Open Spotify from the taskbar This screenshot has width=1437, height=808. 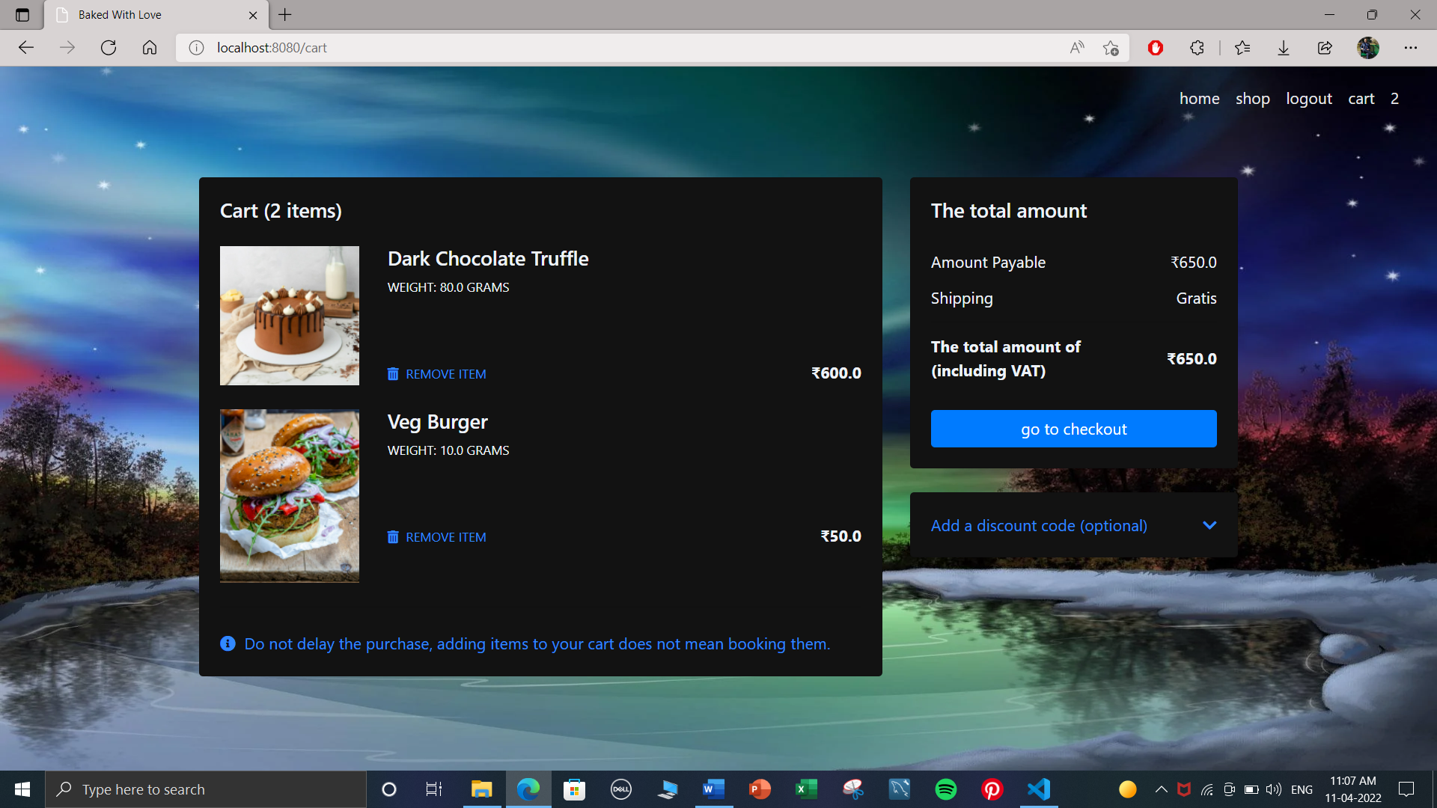946,789
